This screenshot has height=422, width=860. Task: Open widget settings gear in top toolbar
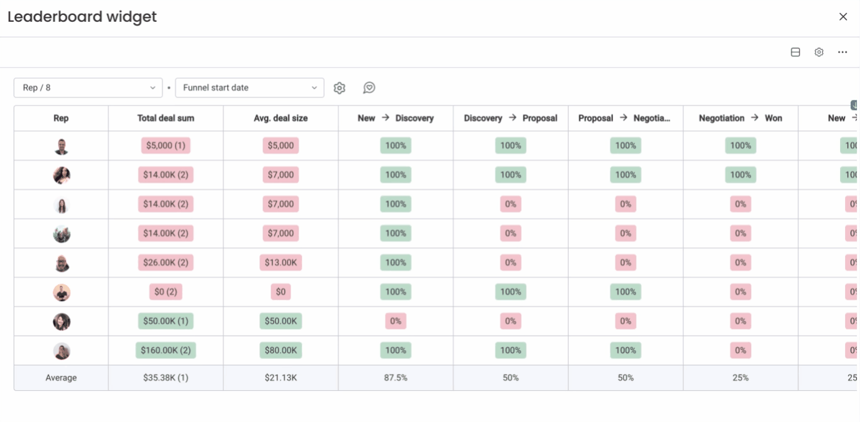pyautogui.click(x=819, y=52)
